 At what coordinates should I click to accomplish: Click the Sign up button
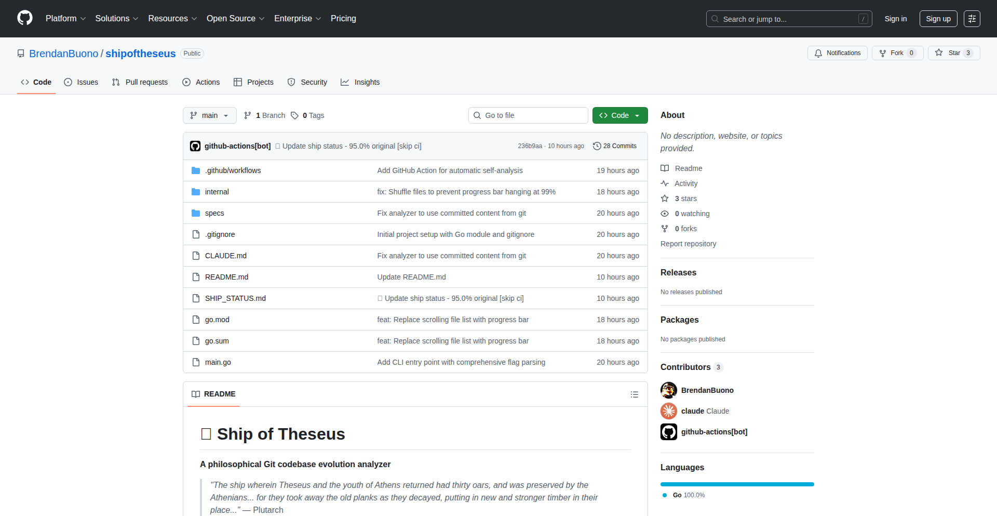[938, 19]
